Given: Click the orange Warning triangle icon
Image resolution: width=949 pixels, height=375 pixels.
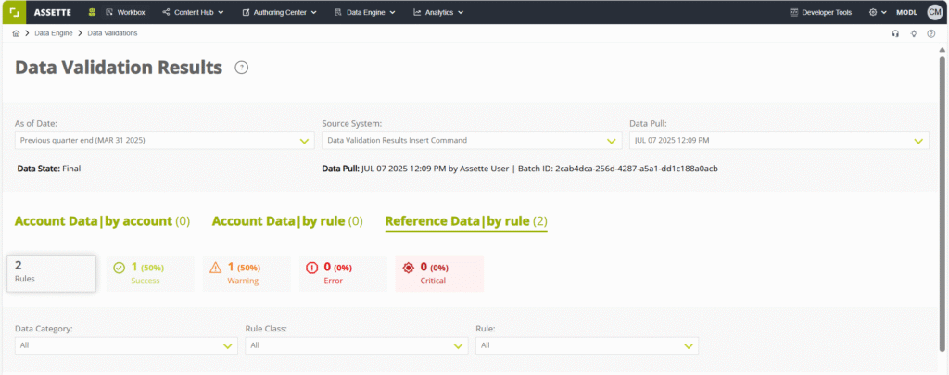Looking at the screenshot, I should coord(215,268).
